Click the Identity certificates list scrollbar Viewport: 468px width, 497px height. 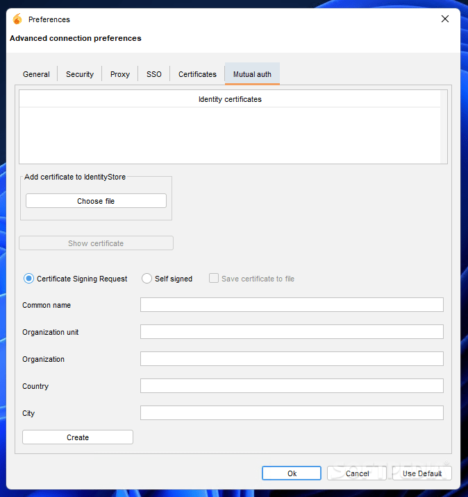[x=444, y=127]
